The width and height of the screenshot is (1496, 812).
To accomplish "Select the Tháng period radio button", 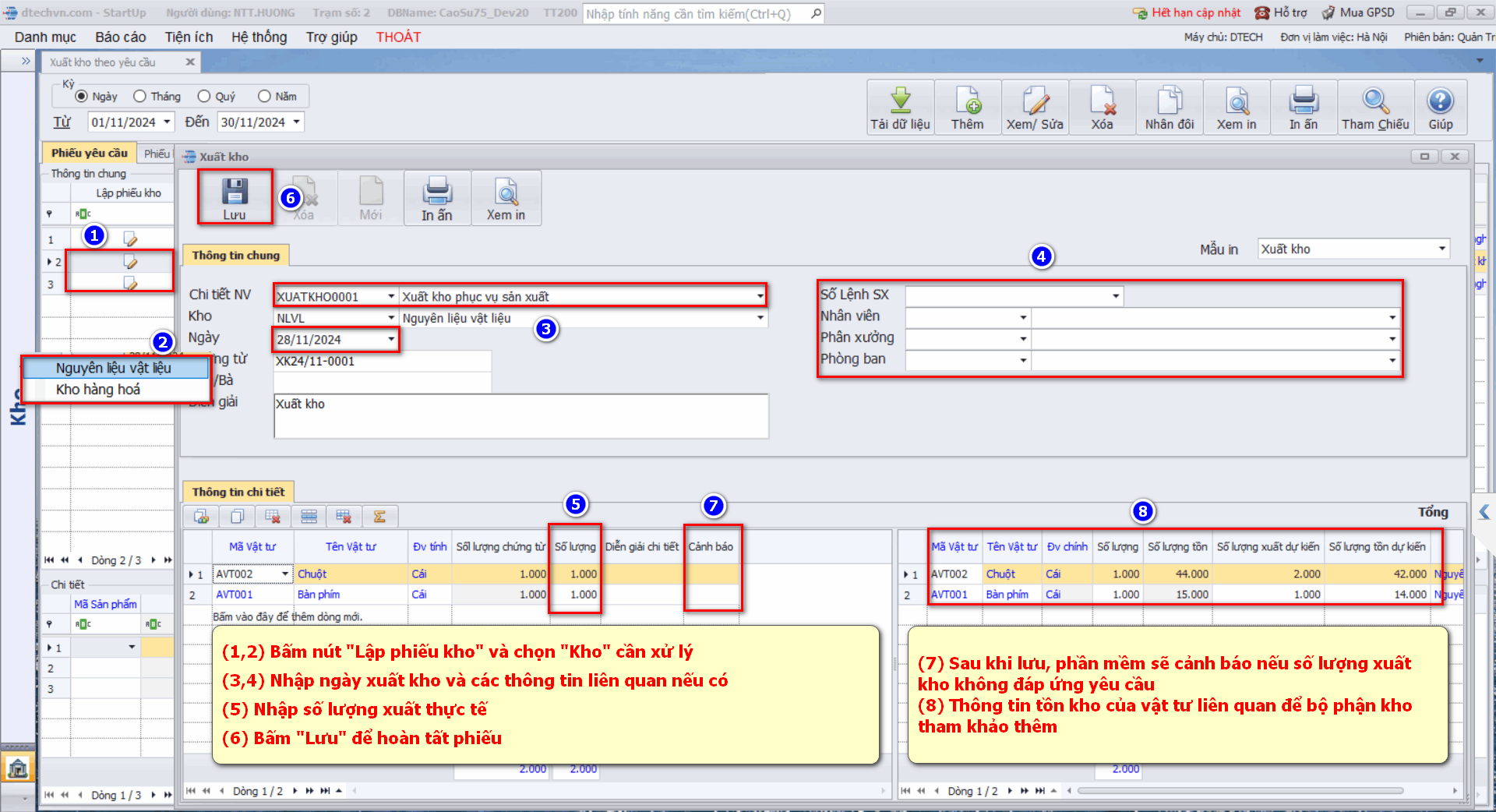I will tap(140, 97).
